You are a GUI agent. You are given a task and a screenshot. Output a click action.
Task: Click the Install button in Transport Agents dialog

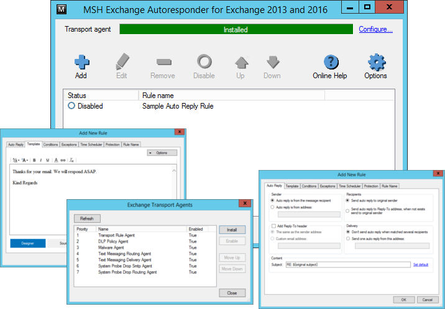[232, 230]
